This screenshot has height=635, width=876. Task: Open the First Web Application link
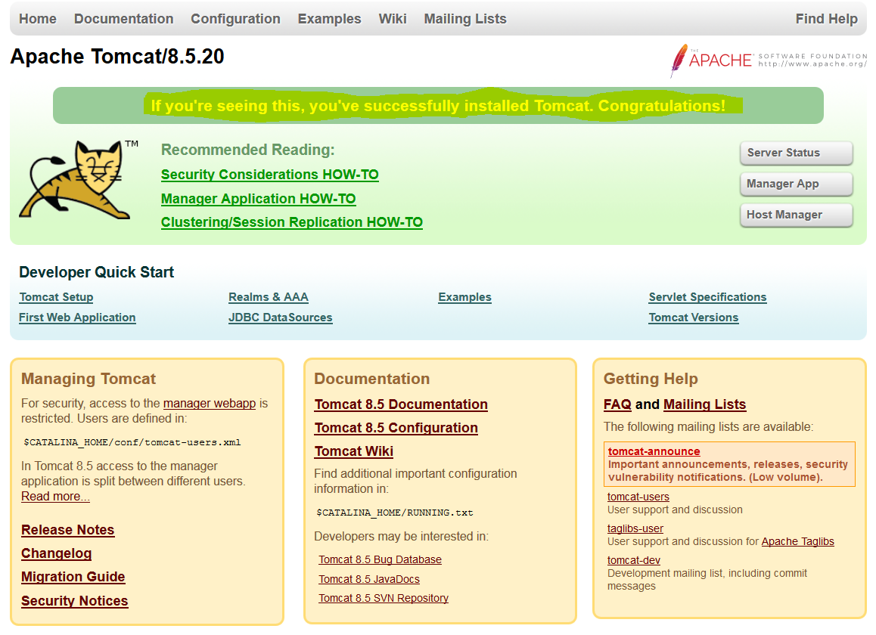[77, 317]
